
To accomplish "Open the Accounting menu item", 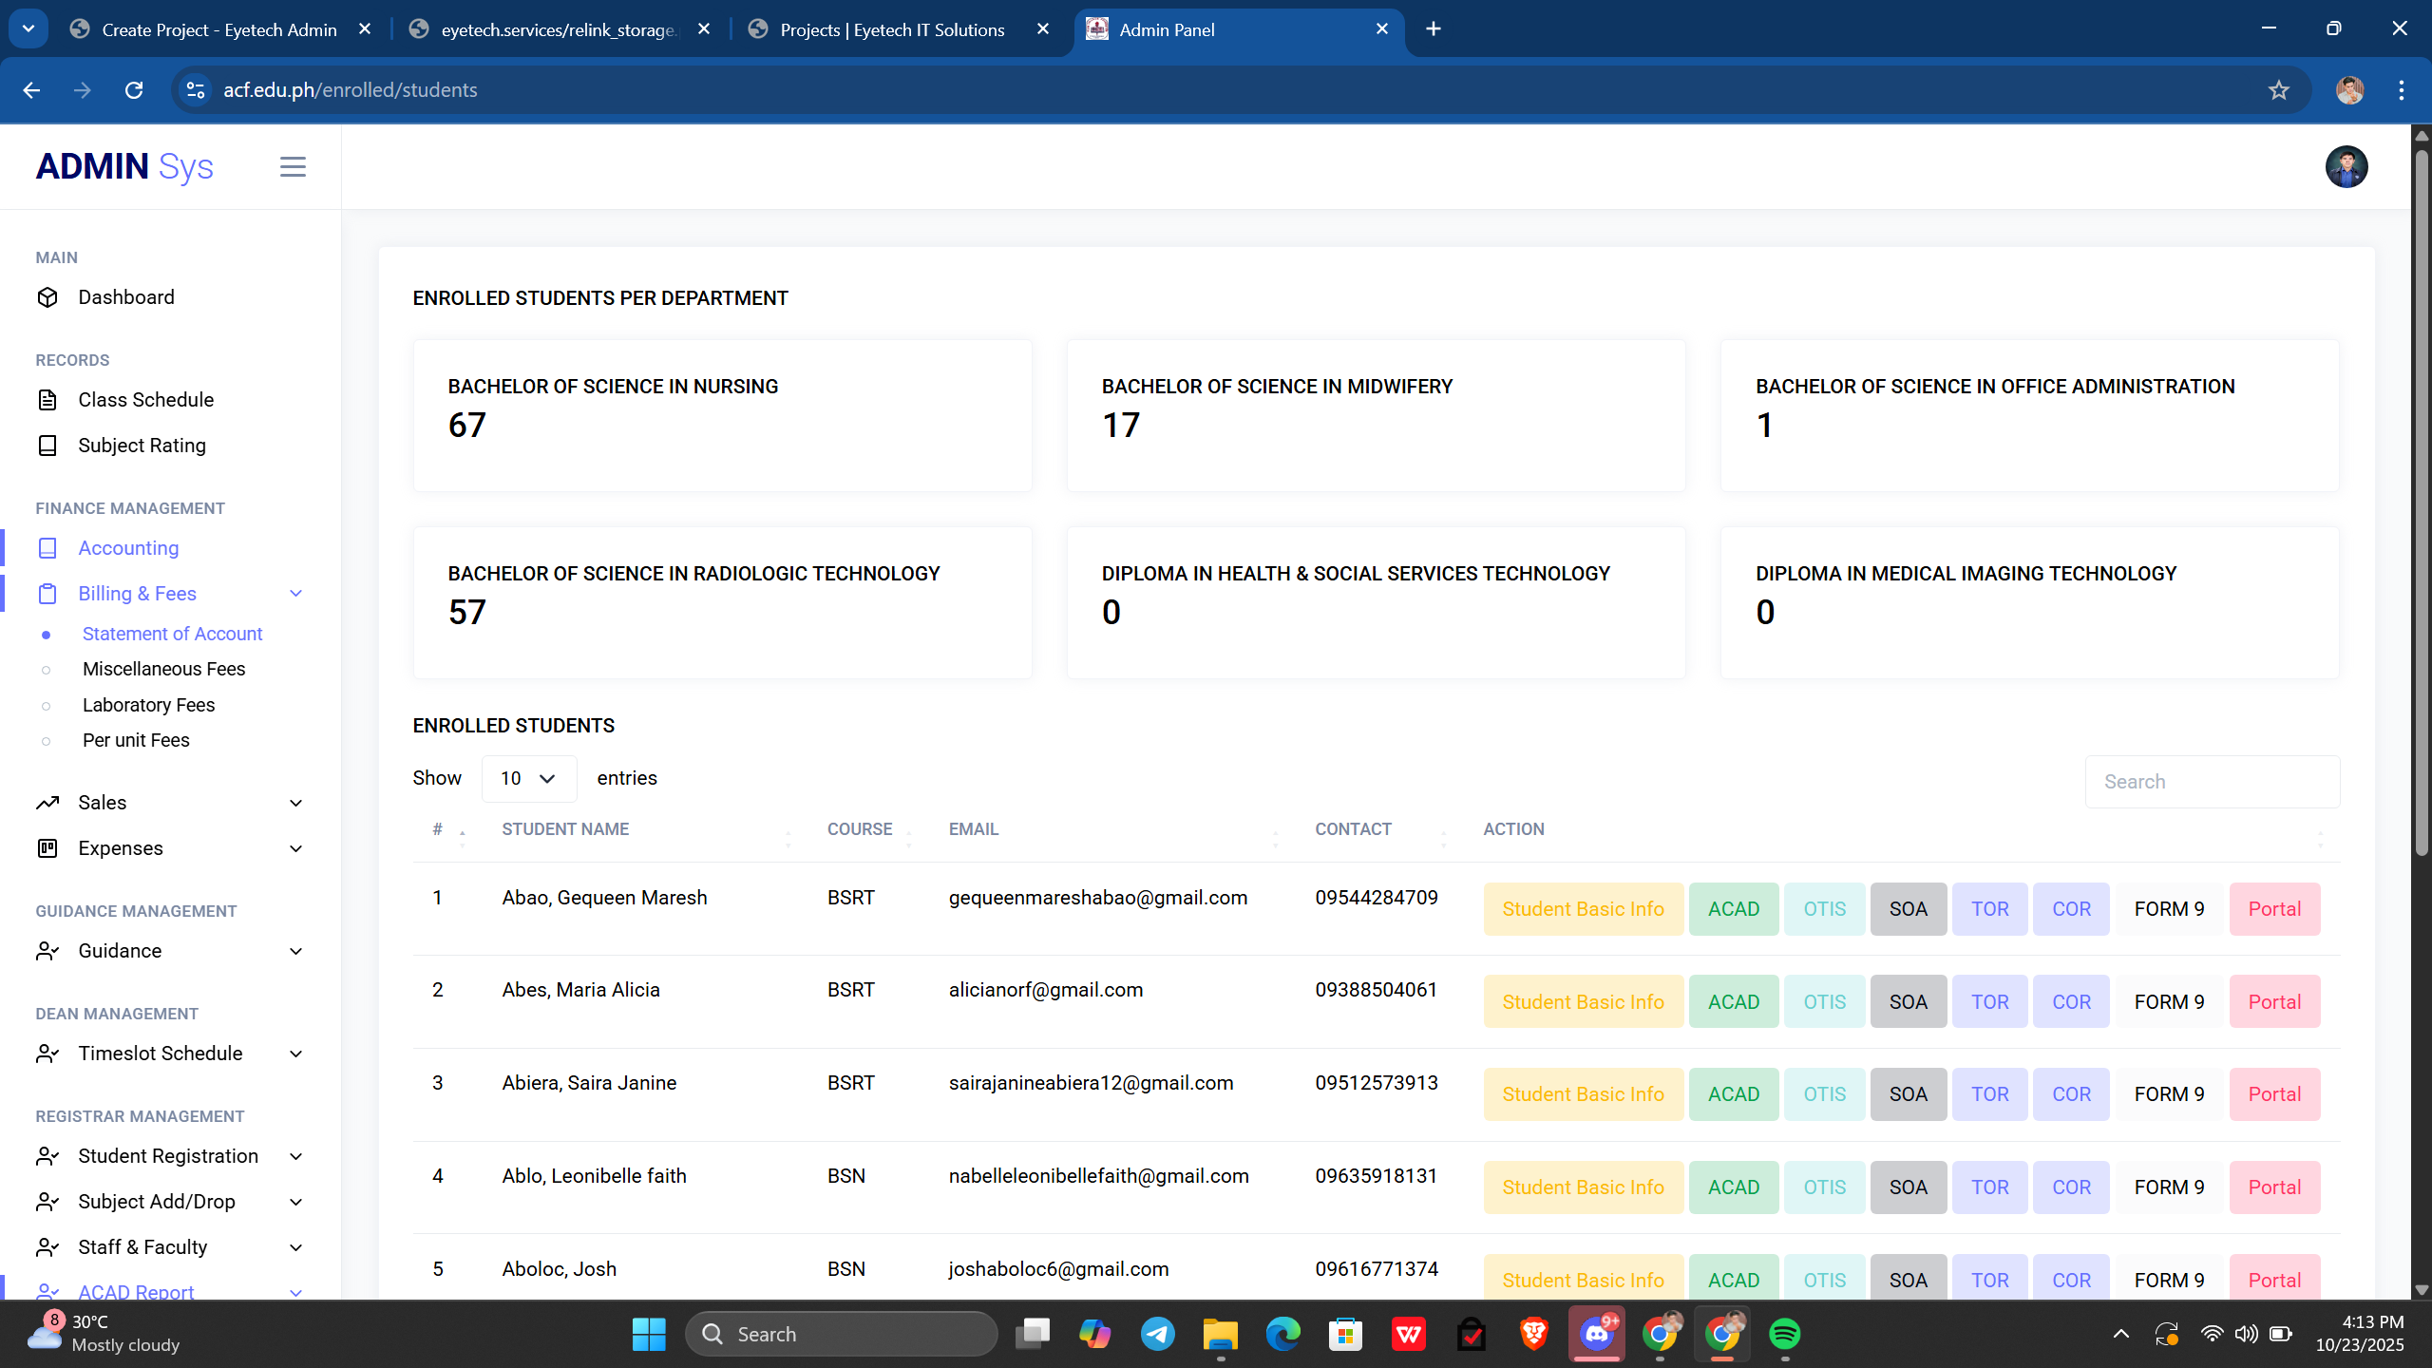I will point(128,548).
